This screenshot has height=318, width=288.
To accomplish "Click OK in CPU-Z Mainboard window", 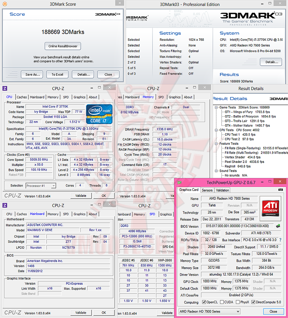I will (104, 313).
